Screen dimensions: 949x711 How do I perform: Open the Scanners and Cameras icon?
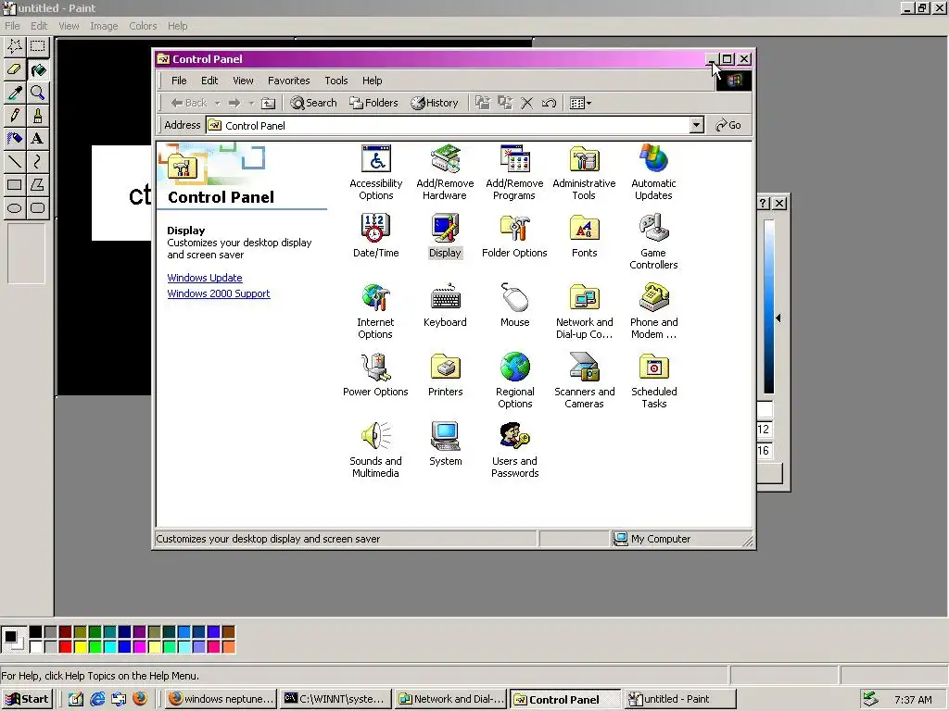[x=584, y=380]
